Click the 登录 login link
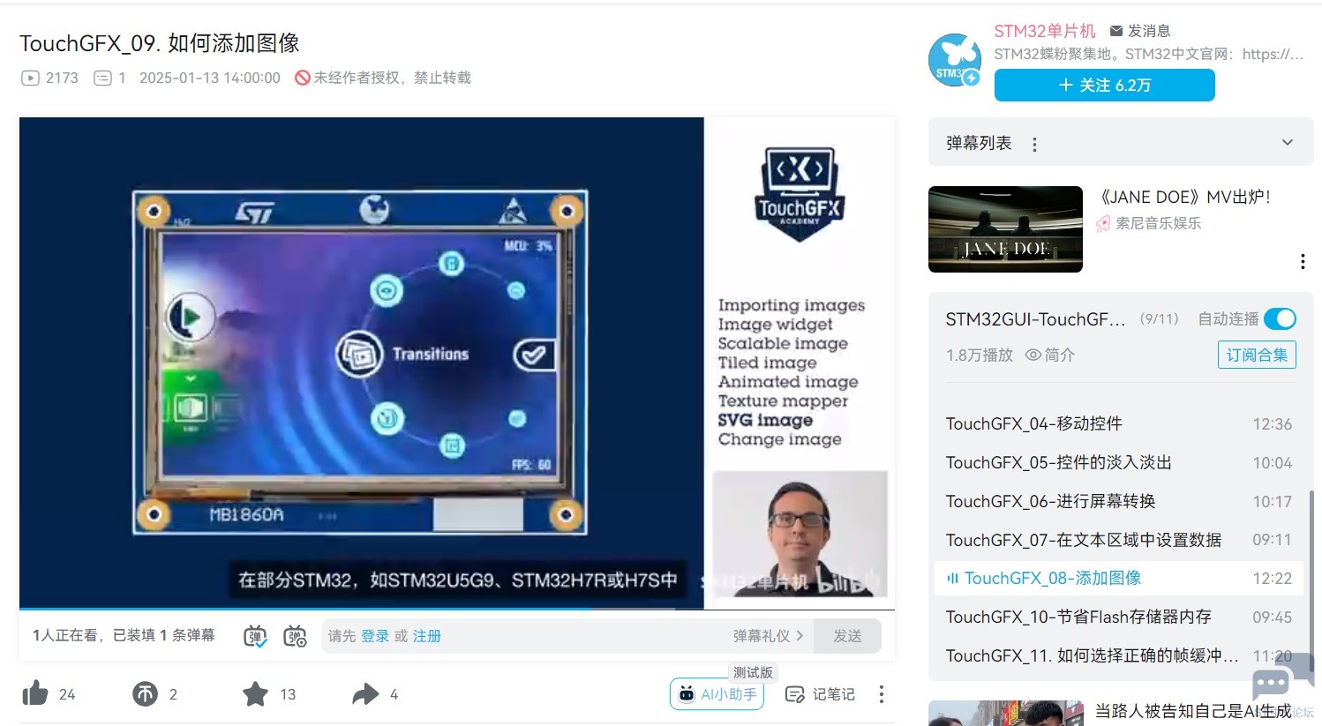The height and width of the screenshot is (726, 1322). (374, 636)
